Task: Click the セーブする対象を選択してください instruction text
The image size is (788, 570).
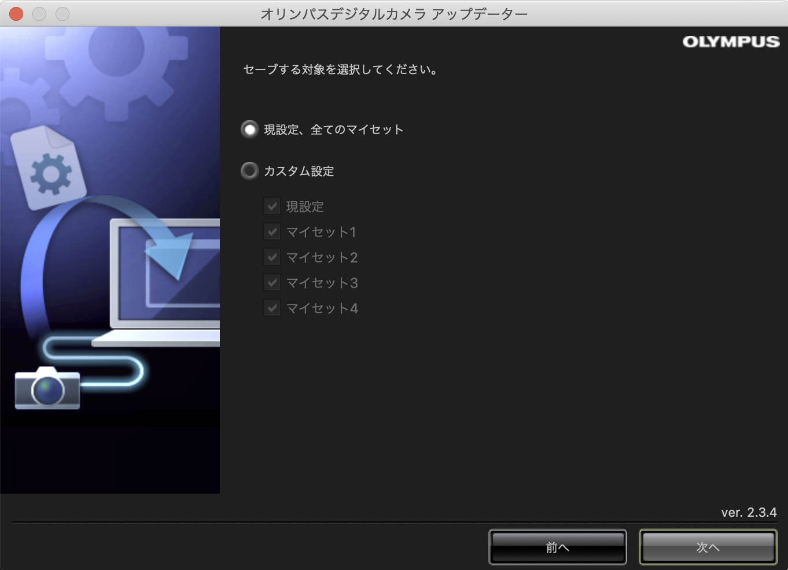Action: click(x=340, y=69)
